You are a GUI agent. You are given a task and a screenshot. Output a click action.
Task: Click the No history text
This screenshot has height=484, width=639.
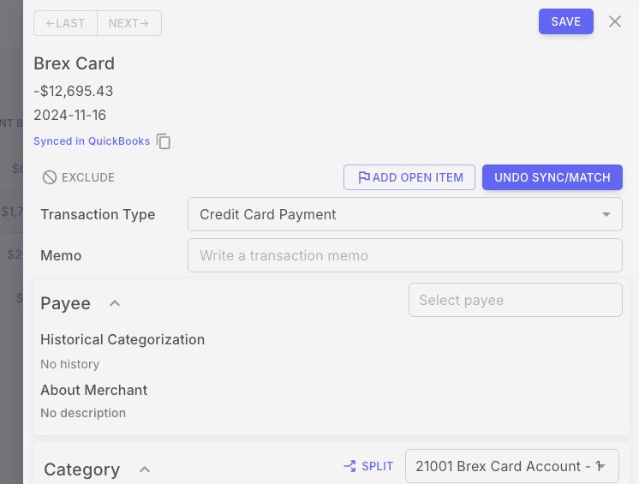coord(69,364)
